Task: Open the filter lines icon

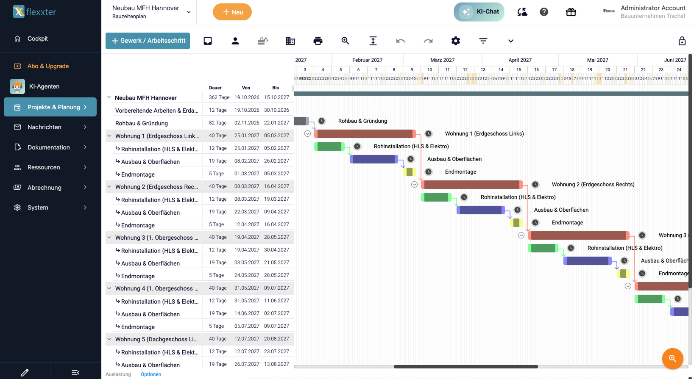Action: click(483, 41)
